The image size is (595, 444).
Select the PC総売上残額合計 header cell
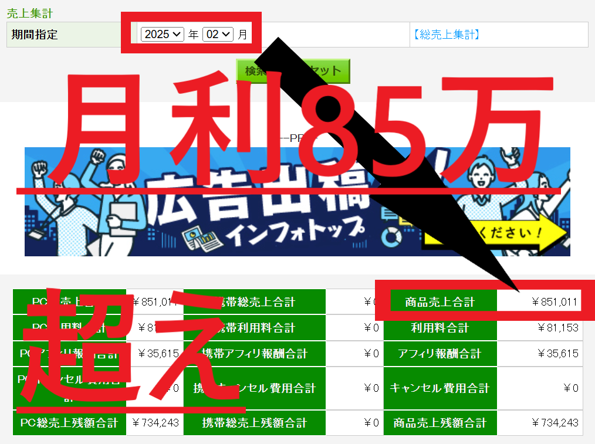(69, 423)
